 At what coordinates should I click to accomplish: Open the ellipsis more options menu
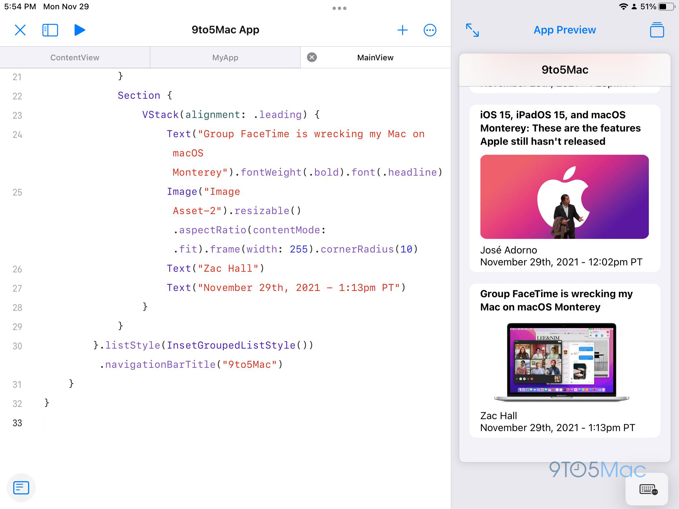tap(430, 30)
